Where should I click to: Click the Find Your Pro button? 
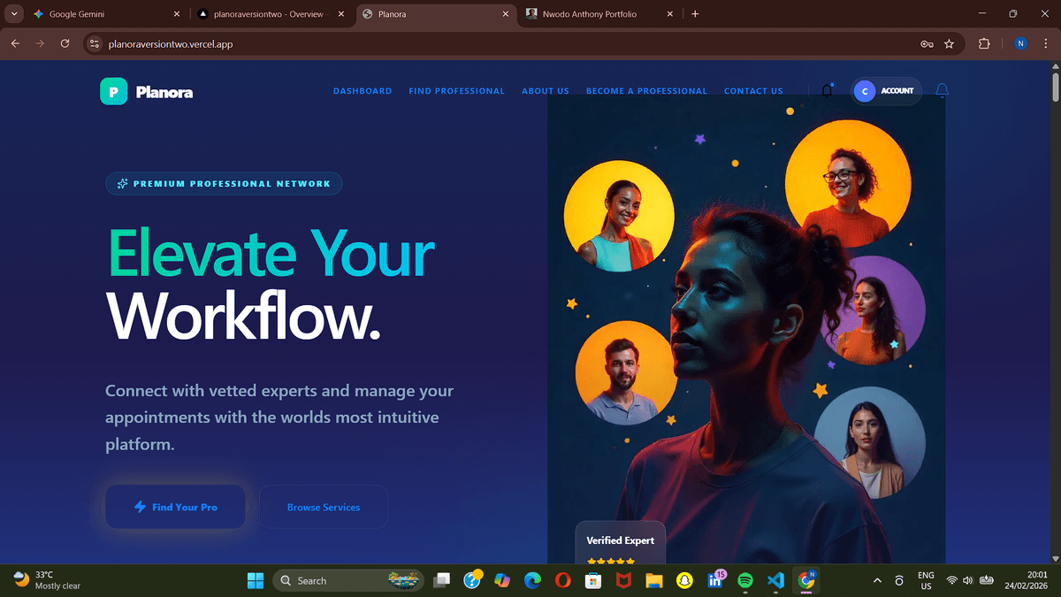click(175, 507)
